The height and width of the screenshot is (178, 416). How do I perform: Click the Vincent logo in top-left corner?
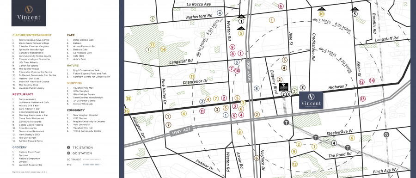coord(29,13)
